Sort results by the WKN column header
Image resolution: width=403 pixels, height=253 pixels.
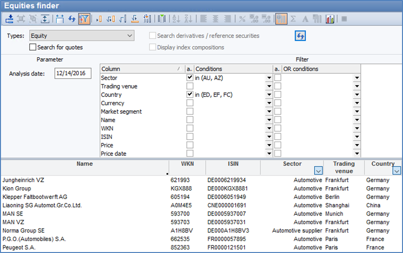click(187, 164)
